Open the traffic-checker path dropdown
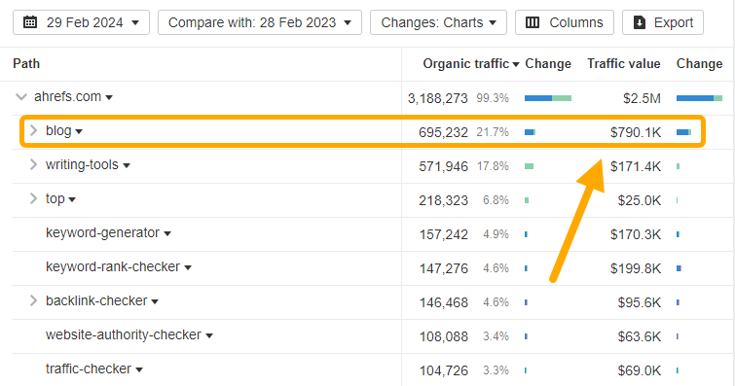 139,369
